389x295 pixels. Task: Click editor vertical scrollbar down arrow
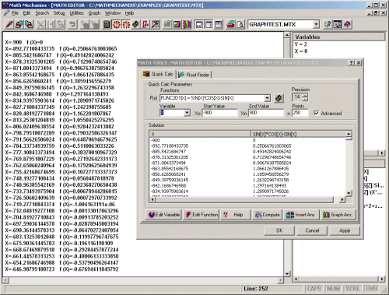tap(287, 273)
